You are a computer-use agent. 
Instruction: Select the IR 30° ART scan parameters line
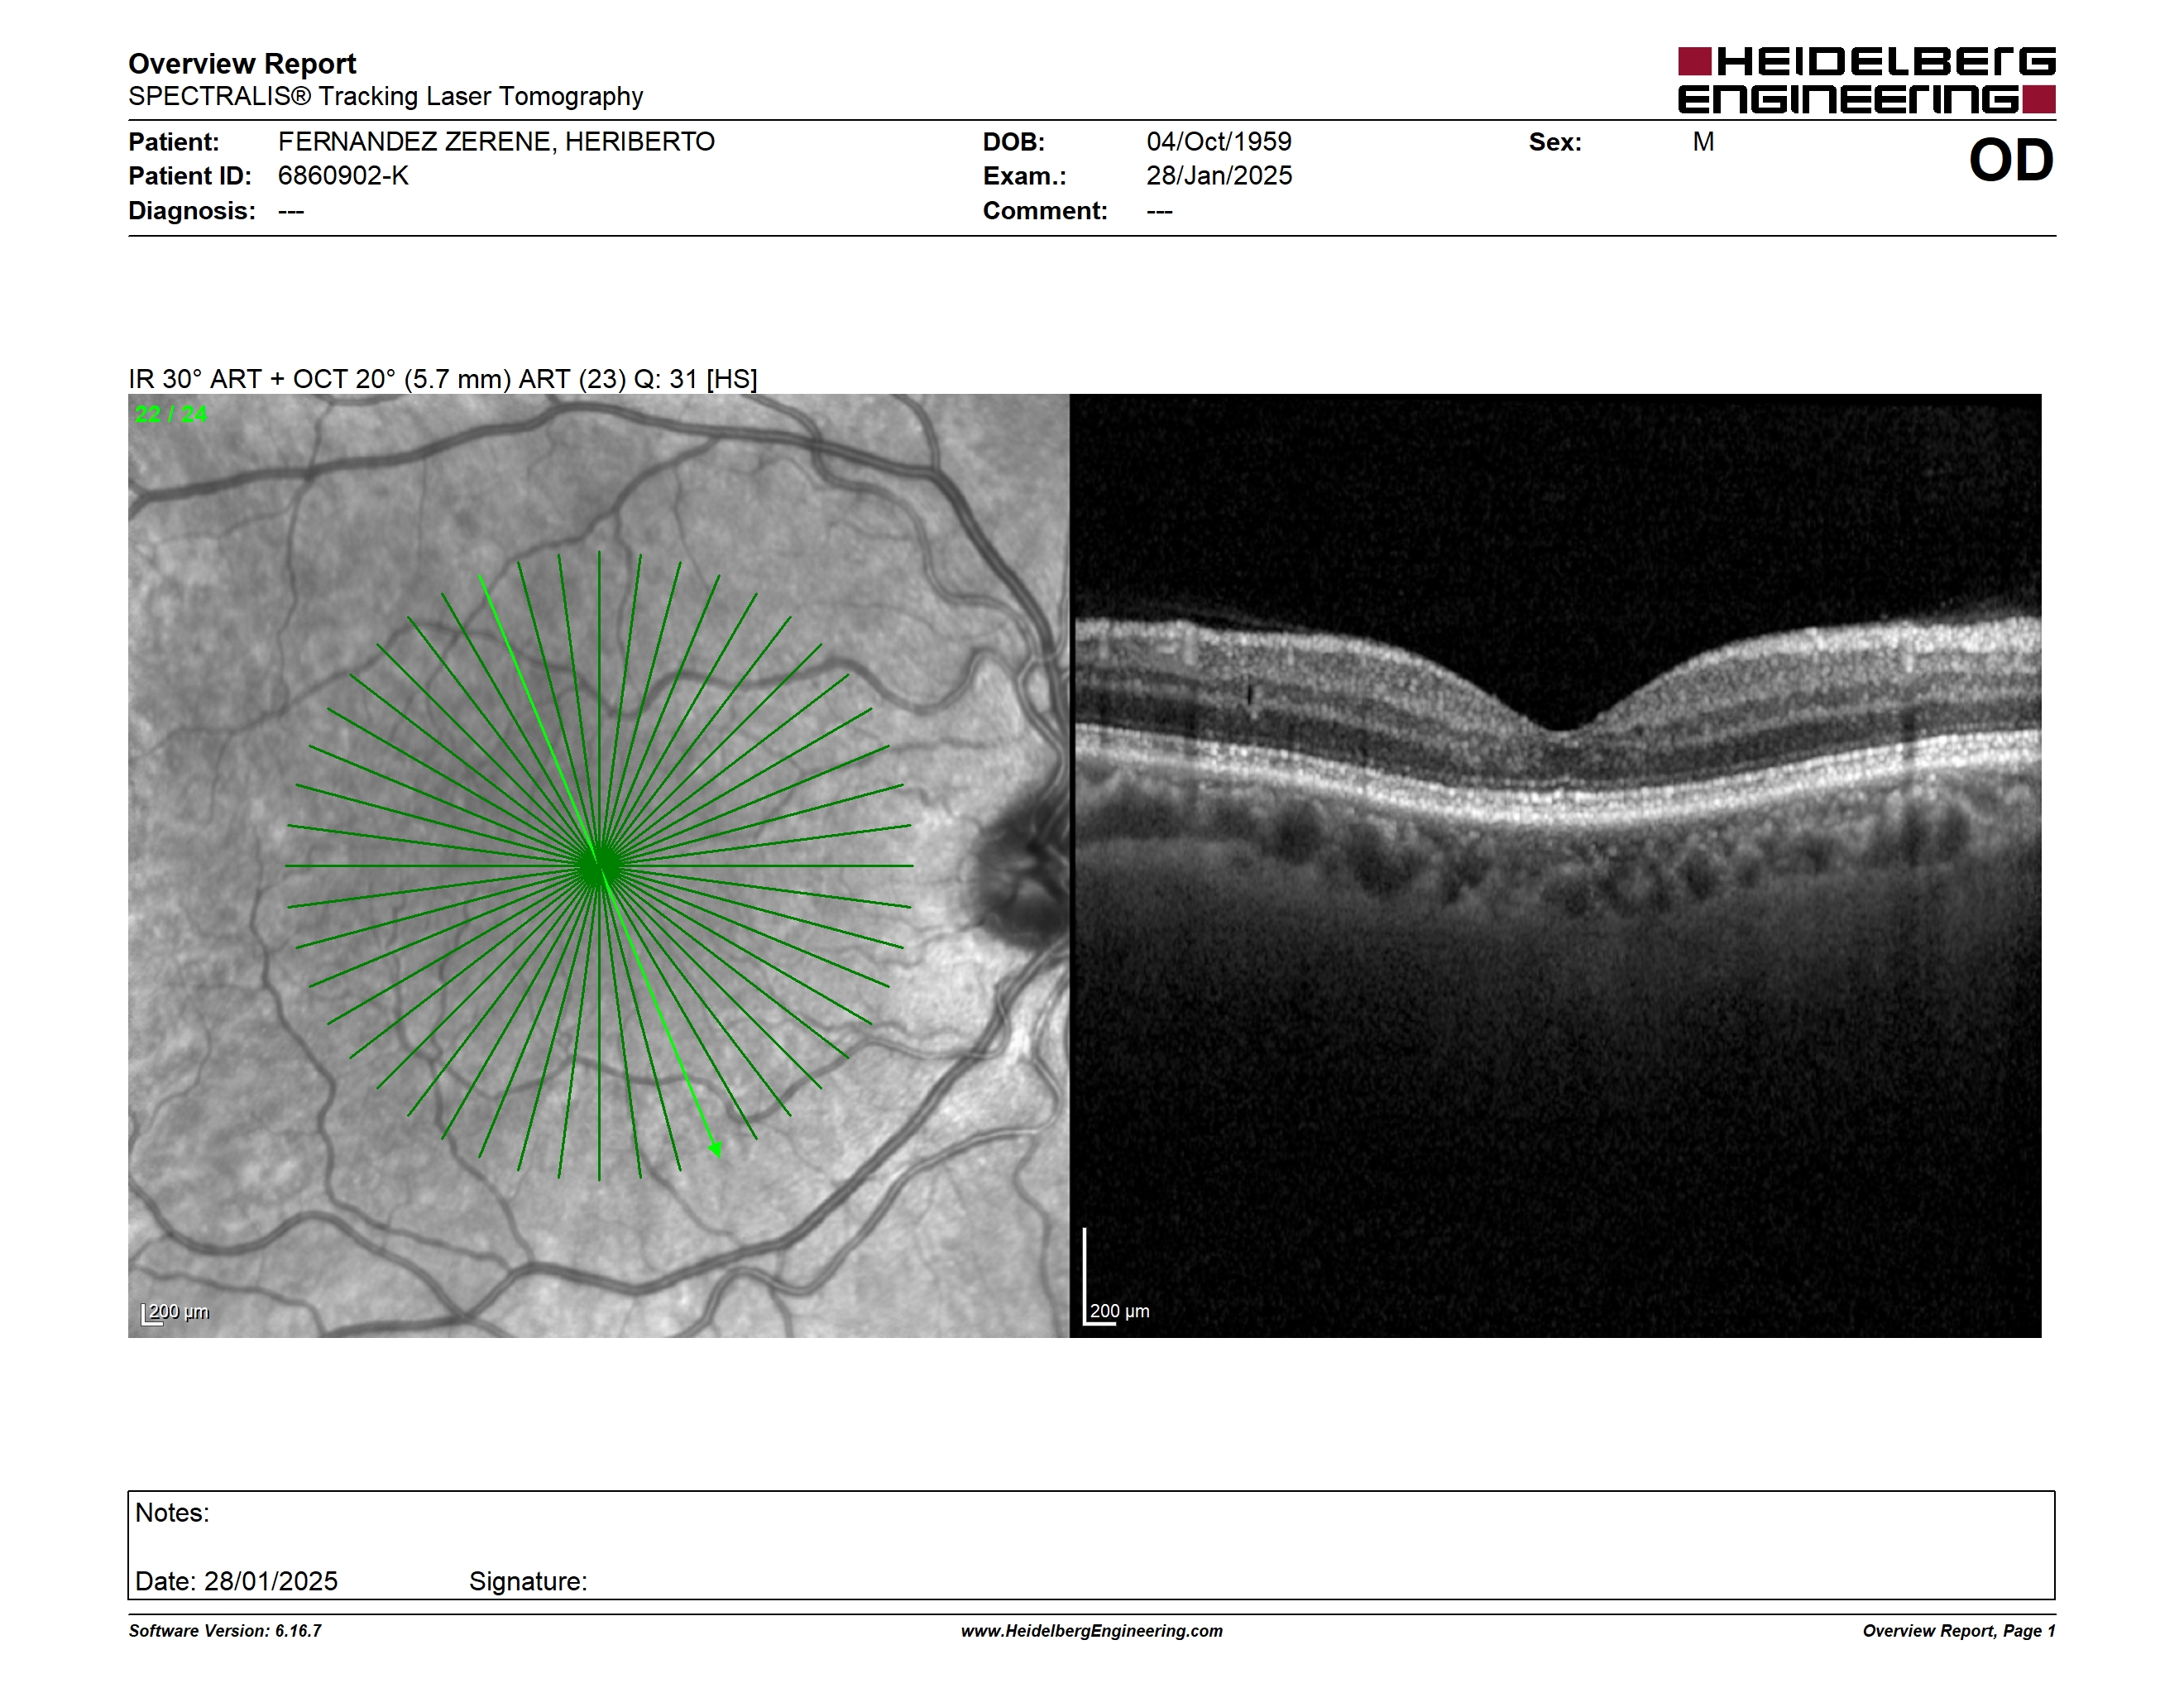coord(443,379)
